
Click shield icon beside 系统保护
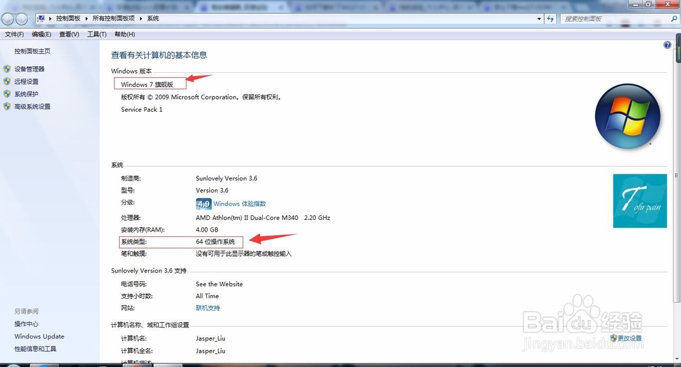point(7,94)
